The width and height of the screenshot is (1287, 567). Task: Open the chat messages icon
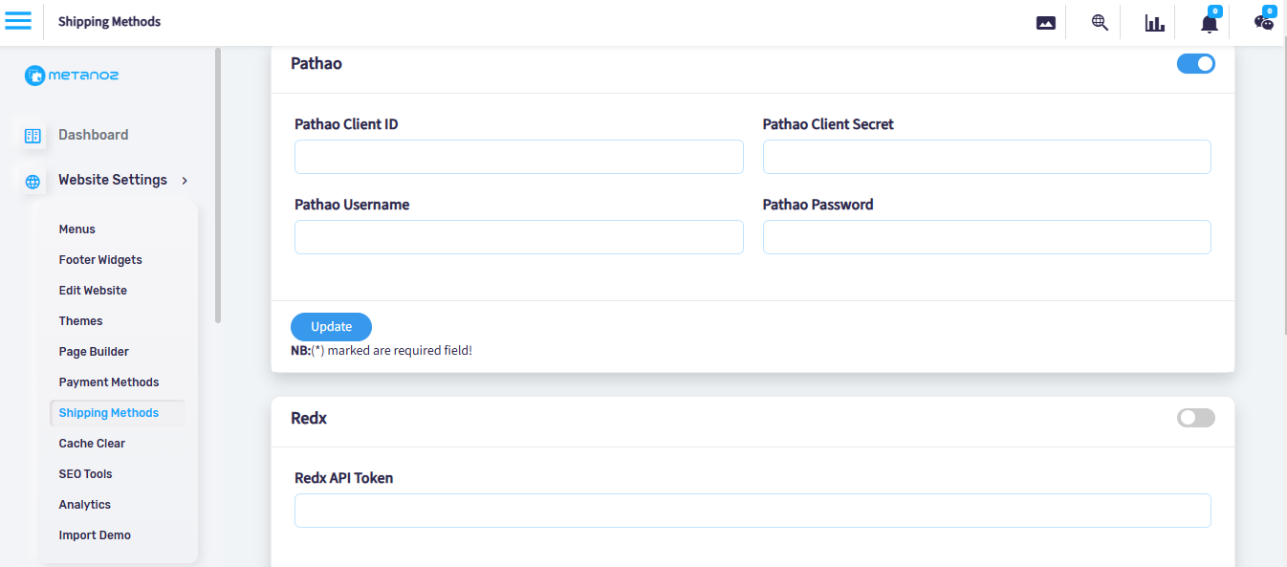[x=1264, y=20]
